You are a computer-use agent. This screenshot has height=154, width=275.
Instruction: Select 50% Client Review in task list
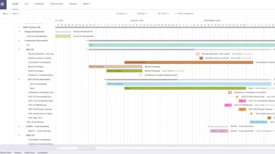tap(35, 122)
